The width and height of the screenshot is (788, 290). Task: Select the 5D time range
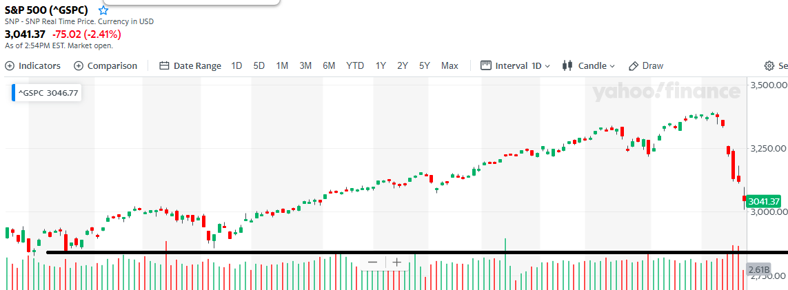point(259,65)
